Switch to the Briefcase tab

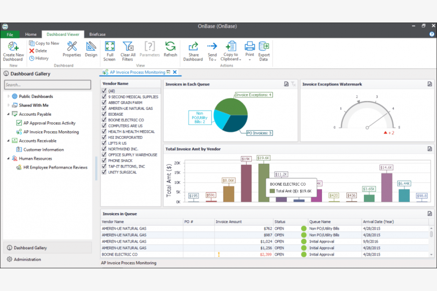click(x=97, y=34)
